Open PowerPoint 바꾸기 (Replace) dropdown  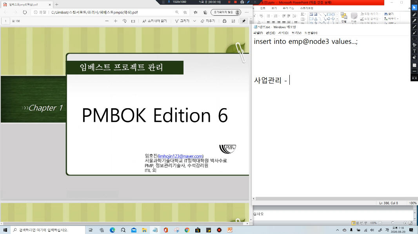tap(391, 19)
